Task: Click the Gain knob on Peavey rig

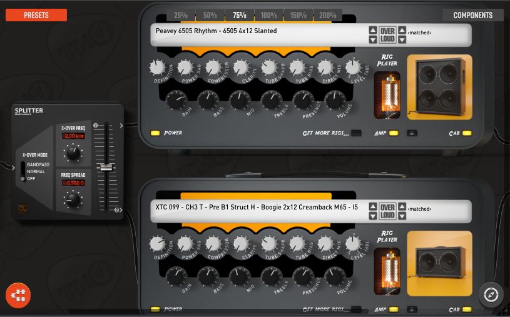Action: coord(176,101)
